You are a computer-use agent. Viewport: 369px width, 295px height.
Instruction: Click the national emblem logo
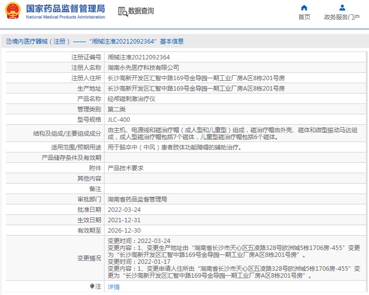click(13, 11)
